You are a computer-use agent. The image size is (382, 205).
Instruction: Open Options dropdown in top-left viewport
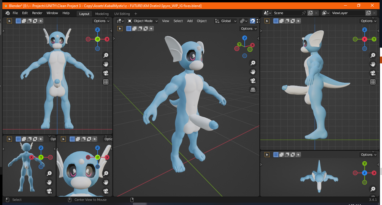click(x=101, y=21)
